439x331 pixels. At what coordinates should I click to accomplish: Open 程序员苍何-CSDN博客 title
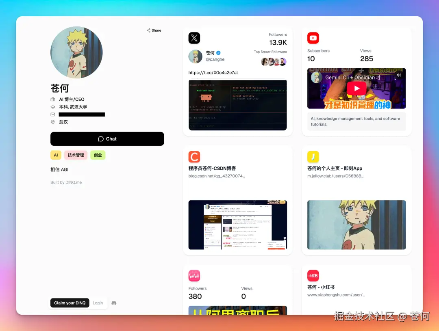click(212, 169)
